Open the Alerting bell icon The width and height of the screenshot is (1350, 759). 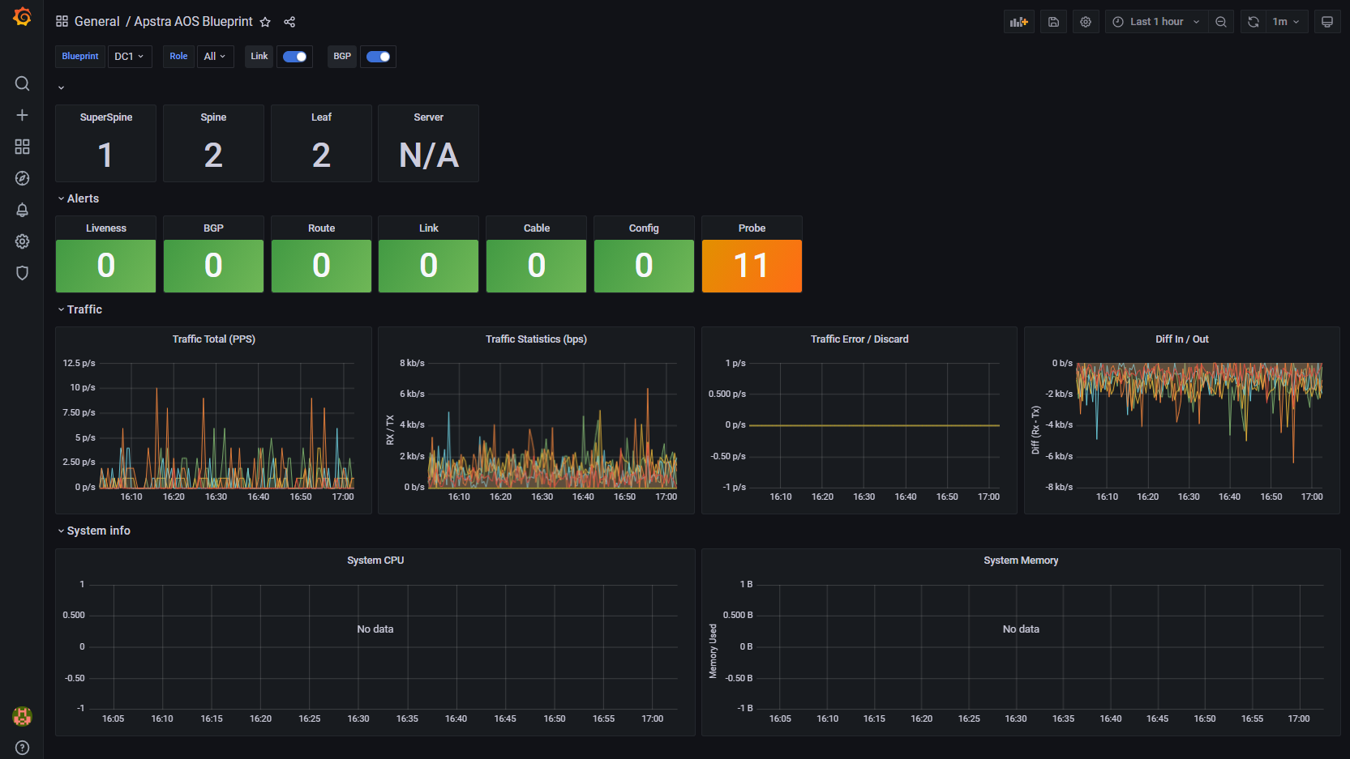22,210
